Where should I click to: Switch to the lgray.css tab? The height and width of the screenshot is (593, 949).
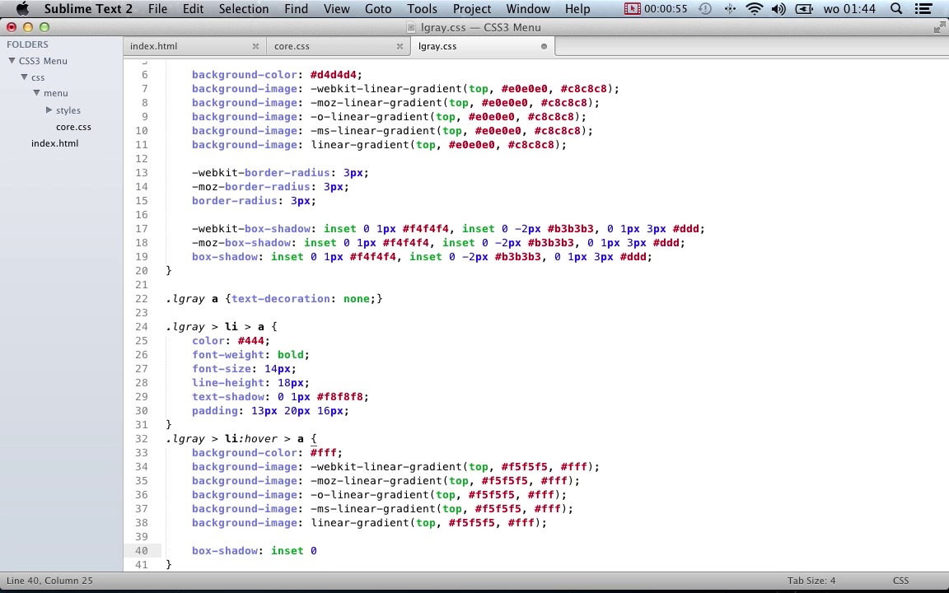437,46
